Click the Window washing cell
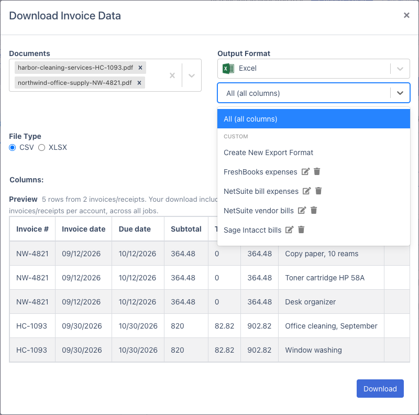419x415 pixels. (x=331, y=350)
